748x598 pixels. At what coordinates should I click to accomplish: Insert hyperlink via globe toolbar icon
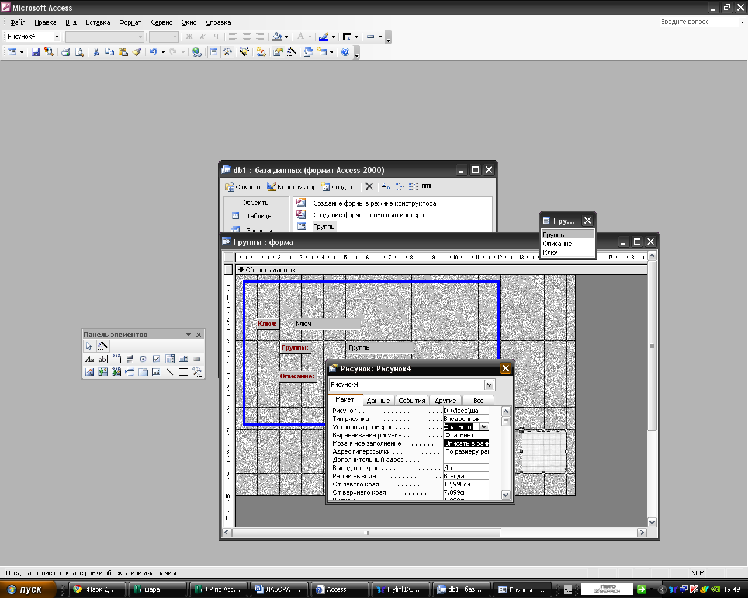[x=197, y=52]
